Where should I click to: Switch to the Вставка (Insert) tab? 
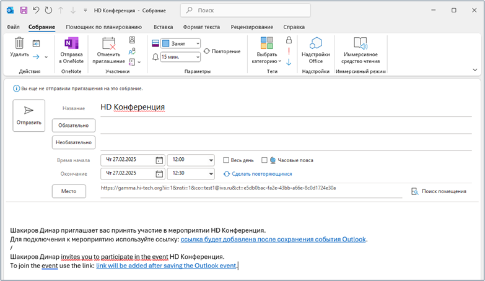coord(163,27)
